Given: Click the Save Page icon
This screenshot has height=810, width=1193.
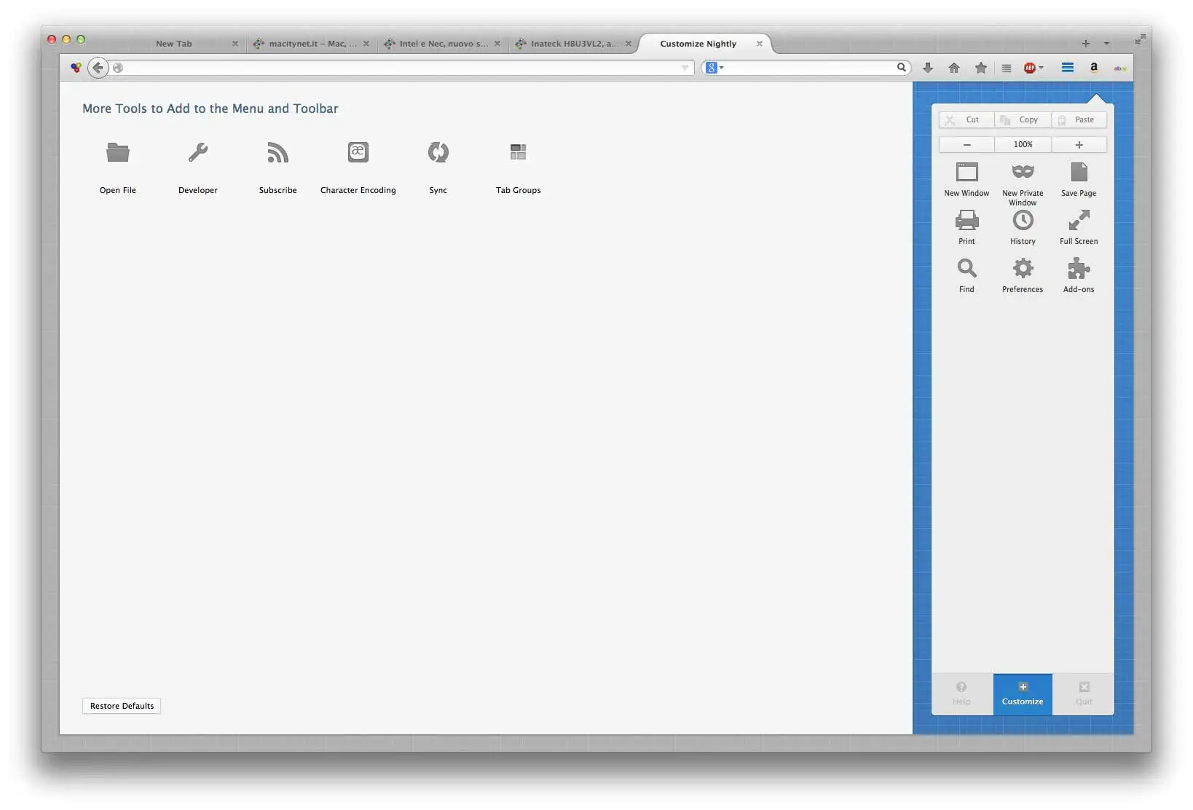Looking at the screenshot, I should (1079, 172).
